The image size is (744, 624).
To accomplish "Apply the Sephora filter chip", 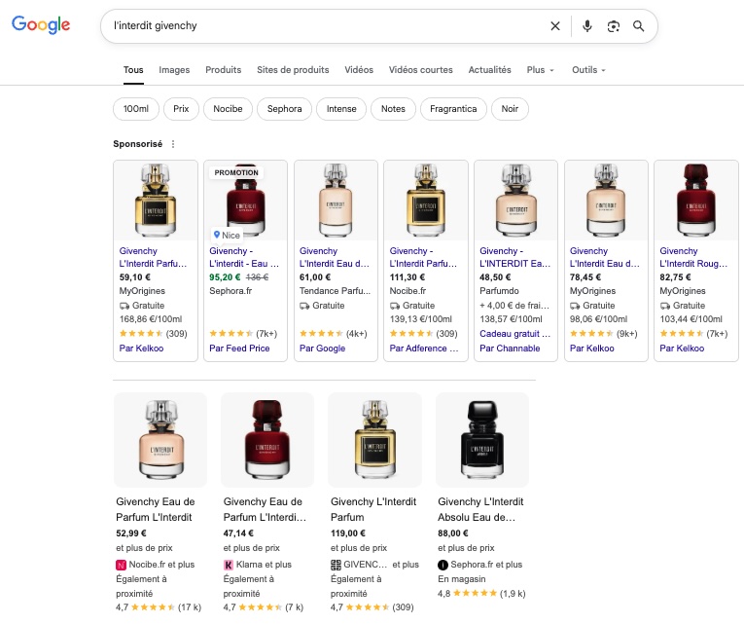I will [284, 109].
